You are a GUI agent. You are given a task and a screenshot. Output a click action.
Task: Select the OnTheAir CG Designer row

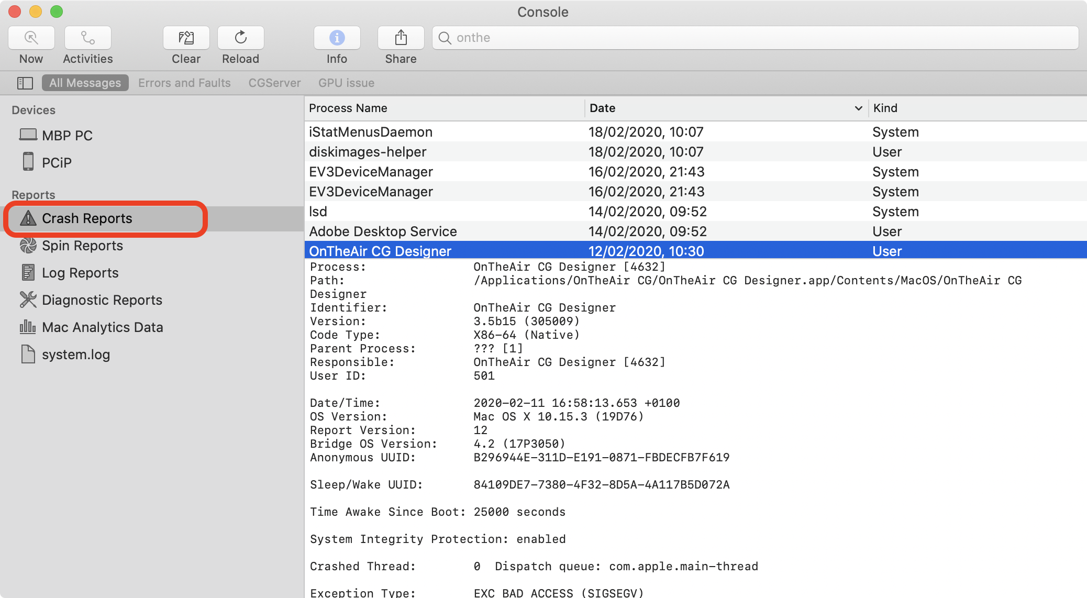[696, 251]
